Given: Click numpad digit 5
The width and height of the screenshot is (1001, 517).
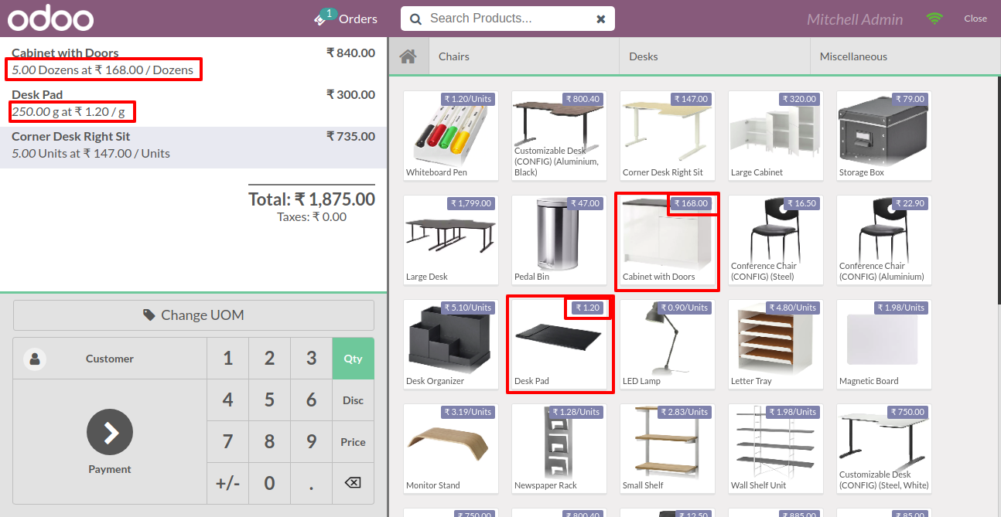Looking at the screenshot, I should [269, 400].
